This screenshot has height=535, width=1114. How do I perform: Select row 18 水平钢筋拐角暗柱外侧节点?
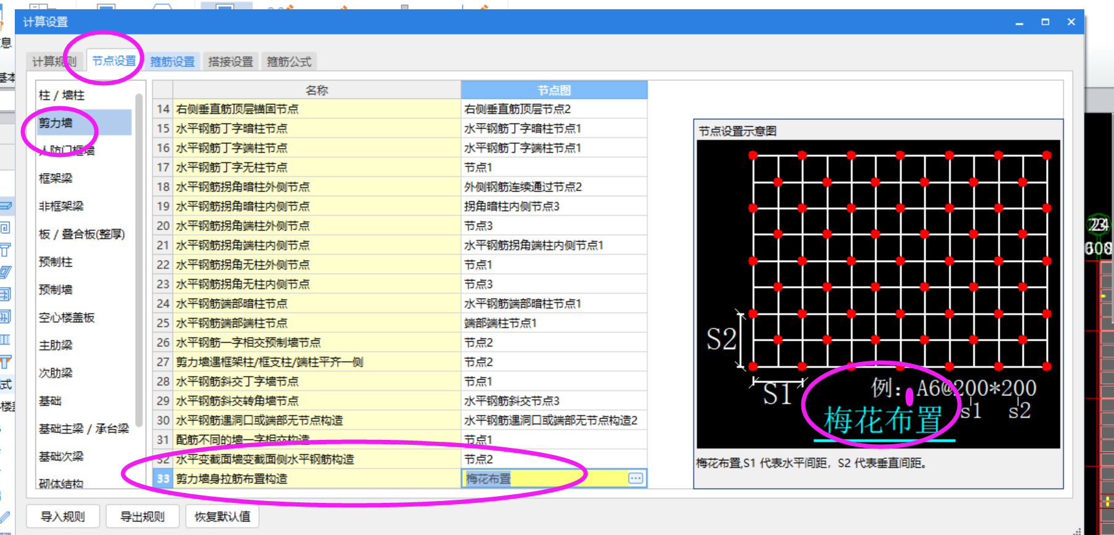coord(317,187)
